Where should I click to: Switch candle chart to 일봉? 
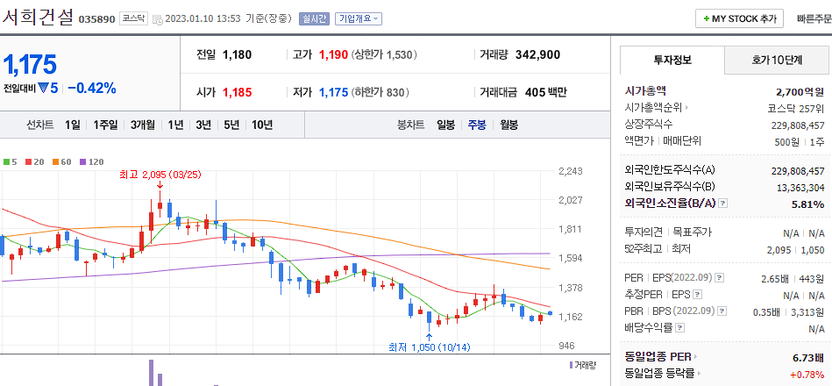tap(445, 125)
